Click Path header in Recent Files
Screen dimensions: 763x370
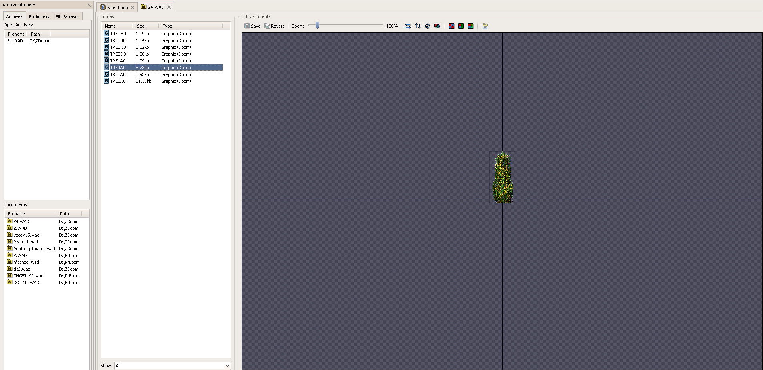click(x=69, y=214)
